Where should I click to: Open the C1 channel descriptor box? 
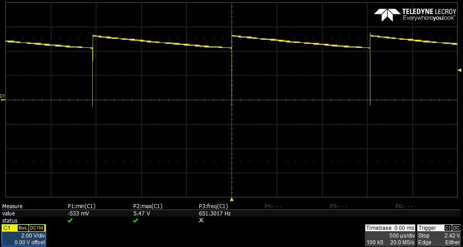(x=24, y=236)
